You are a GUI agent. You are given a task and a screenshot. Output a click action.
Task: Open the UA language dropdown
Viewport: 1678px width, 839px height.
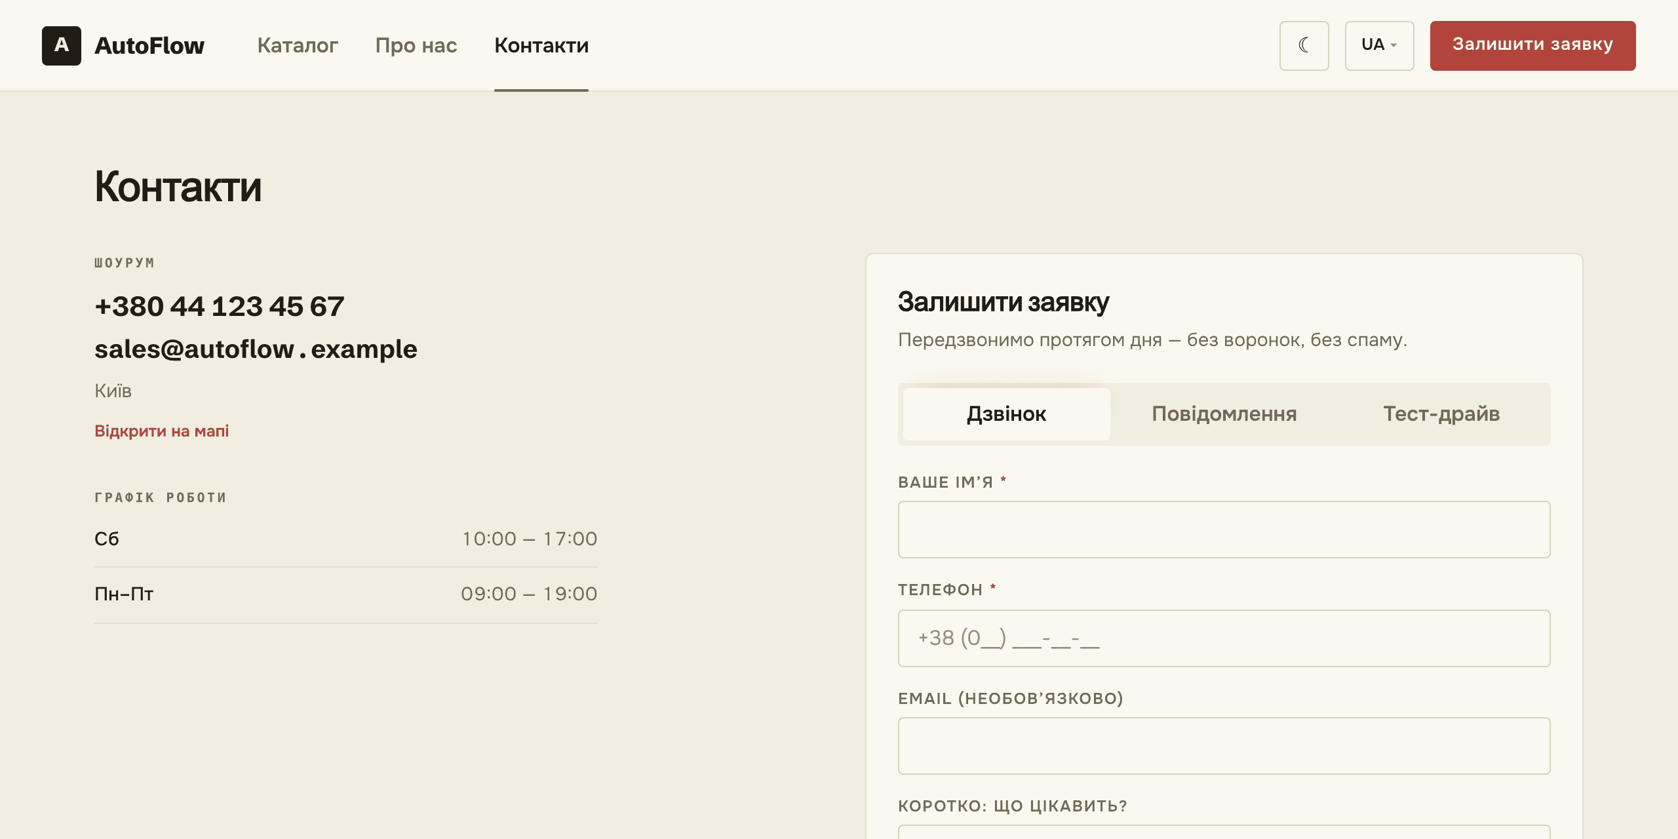click(x=1379, y=45)
